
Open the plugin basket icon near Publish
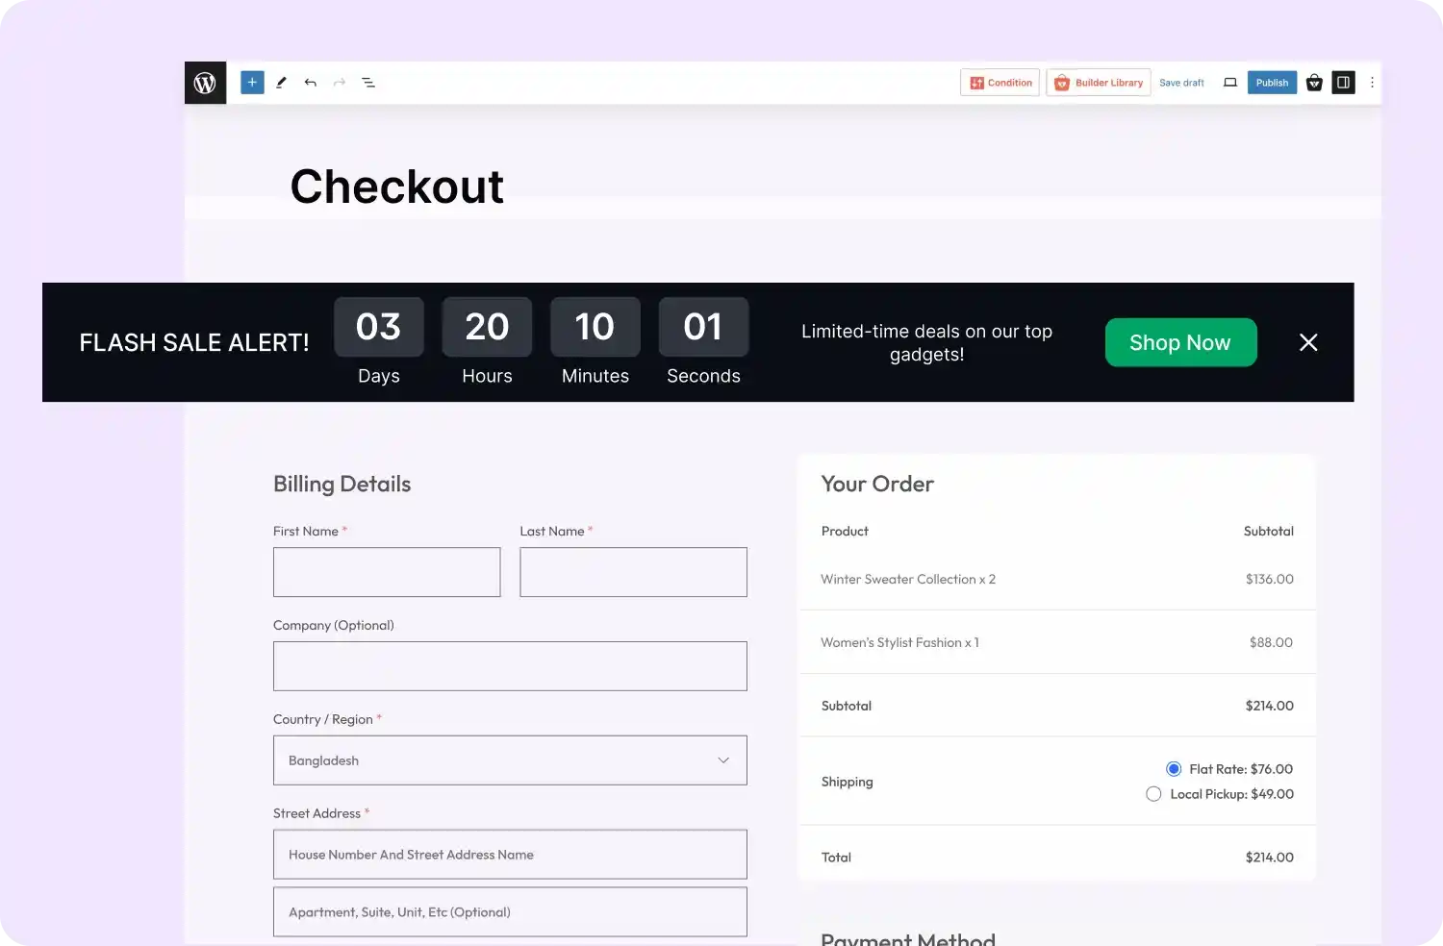(1314, 83)
